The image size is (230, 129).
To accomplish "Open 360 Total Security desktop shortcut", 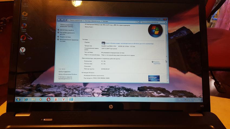I will point(25,14).
